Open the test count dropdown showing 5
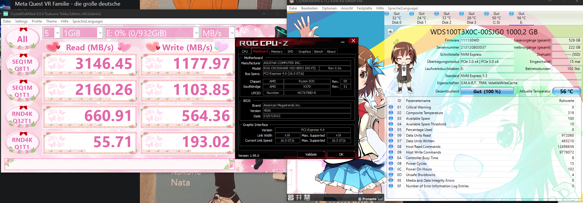Image resolution: width=583 pixels, height=203 pixels. (52, 33)
